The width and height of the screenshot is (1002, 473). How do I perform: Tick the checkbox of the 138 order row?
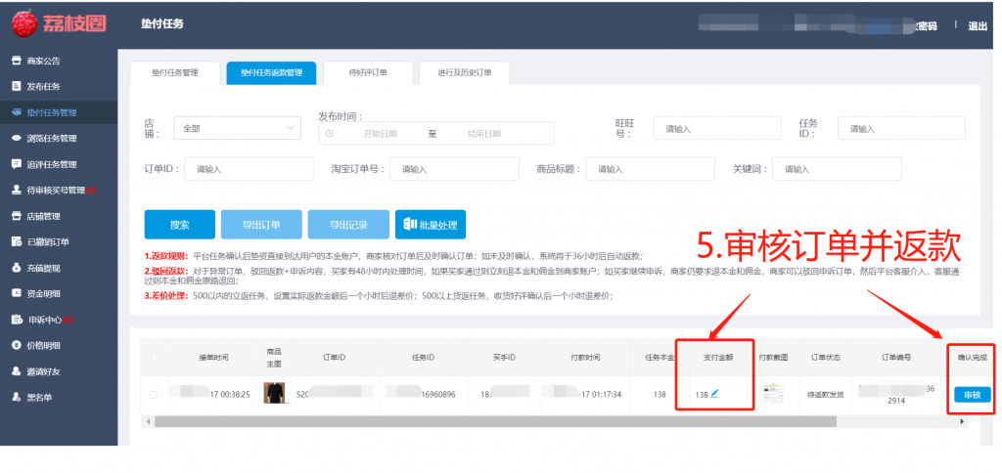pos(154,395)
